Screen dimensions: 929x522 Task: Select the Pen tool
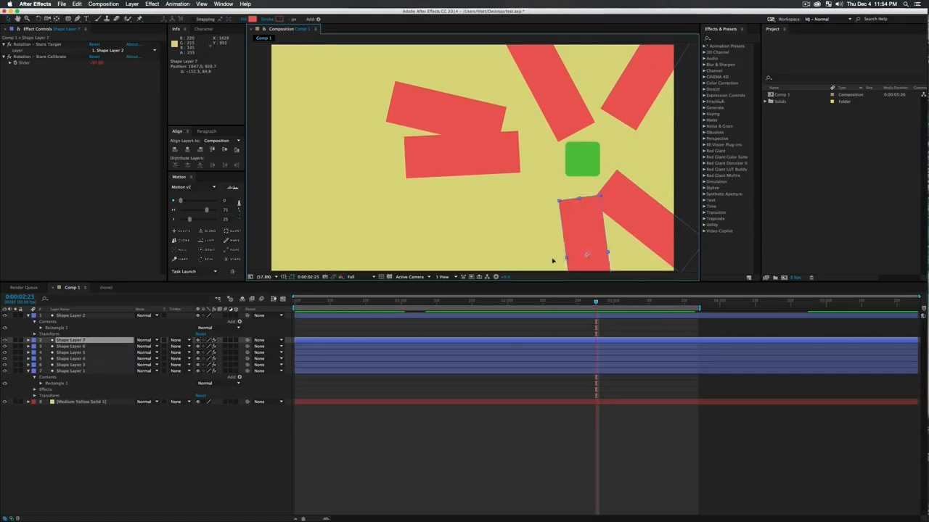pos(78,19)
